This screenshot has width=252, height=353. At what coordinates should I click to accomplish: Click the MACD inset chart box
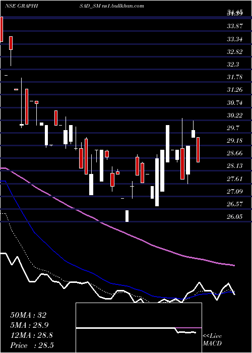139,328
